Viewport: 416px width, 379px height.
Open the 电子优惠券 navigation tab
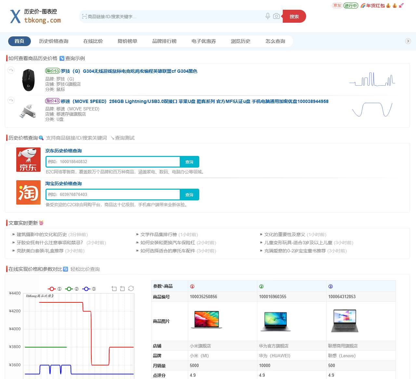204,41
